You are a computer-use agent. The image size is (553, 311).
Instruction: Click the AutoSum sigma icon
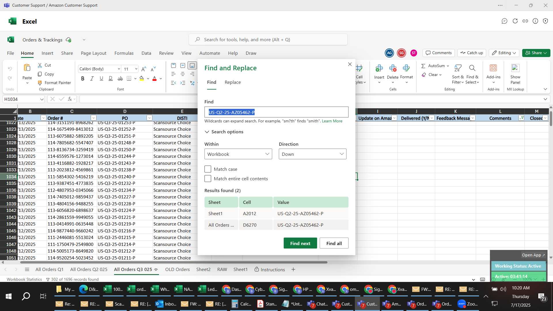(x=423, y=66)
